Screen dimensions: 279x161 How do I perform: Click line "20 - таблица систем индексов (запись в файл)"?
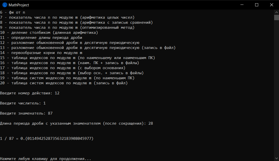pos(64,83)
